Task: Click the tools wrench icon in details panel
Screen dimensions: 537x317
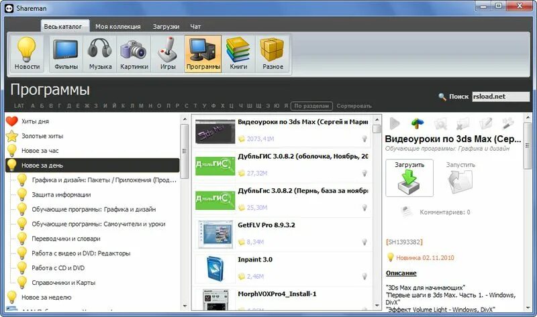Action: tap(508, 123)
